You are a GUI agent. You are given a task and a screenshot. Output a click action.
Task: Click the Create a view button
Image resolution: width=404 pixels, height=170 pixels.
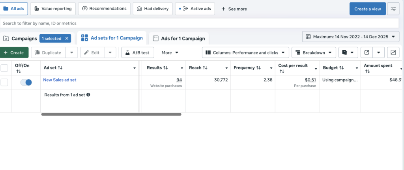click(367, 9)
